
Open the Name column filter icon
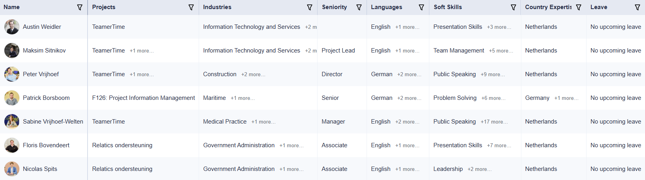[x=80, y=7]
